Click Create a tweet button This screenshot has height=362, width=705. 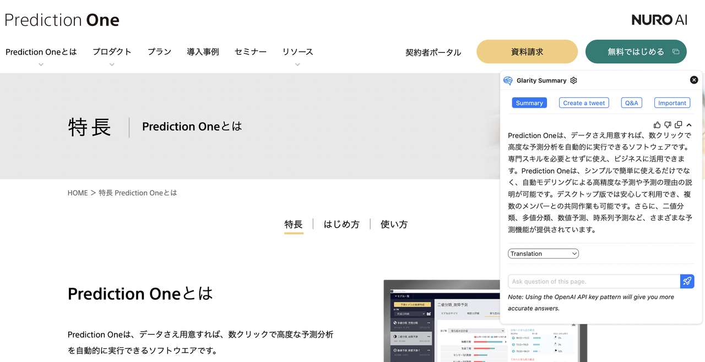[584, 103]
